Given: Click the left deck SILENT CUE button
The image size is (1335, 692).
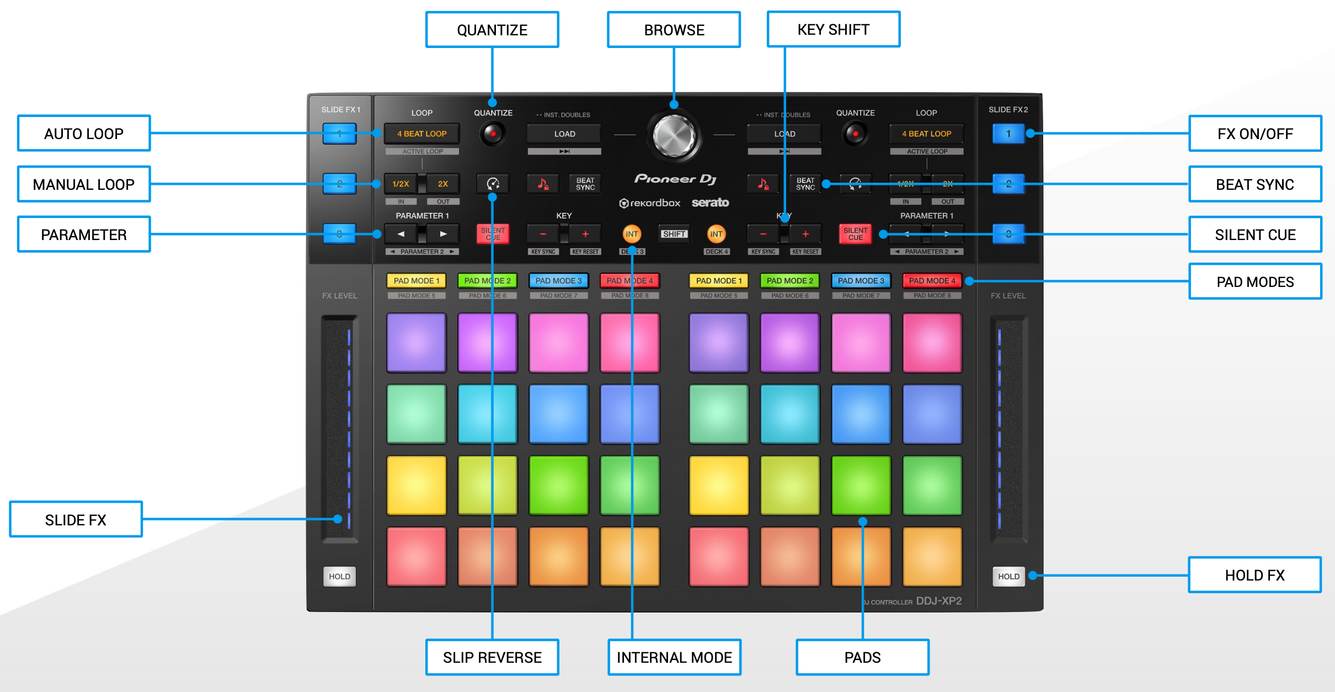Looking at the screenshot, I should (493, 234).
